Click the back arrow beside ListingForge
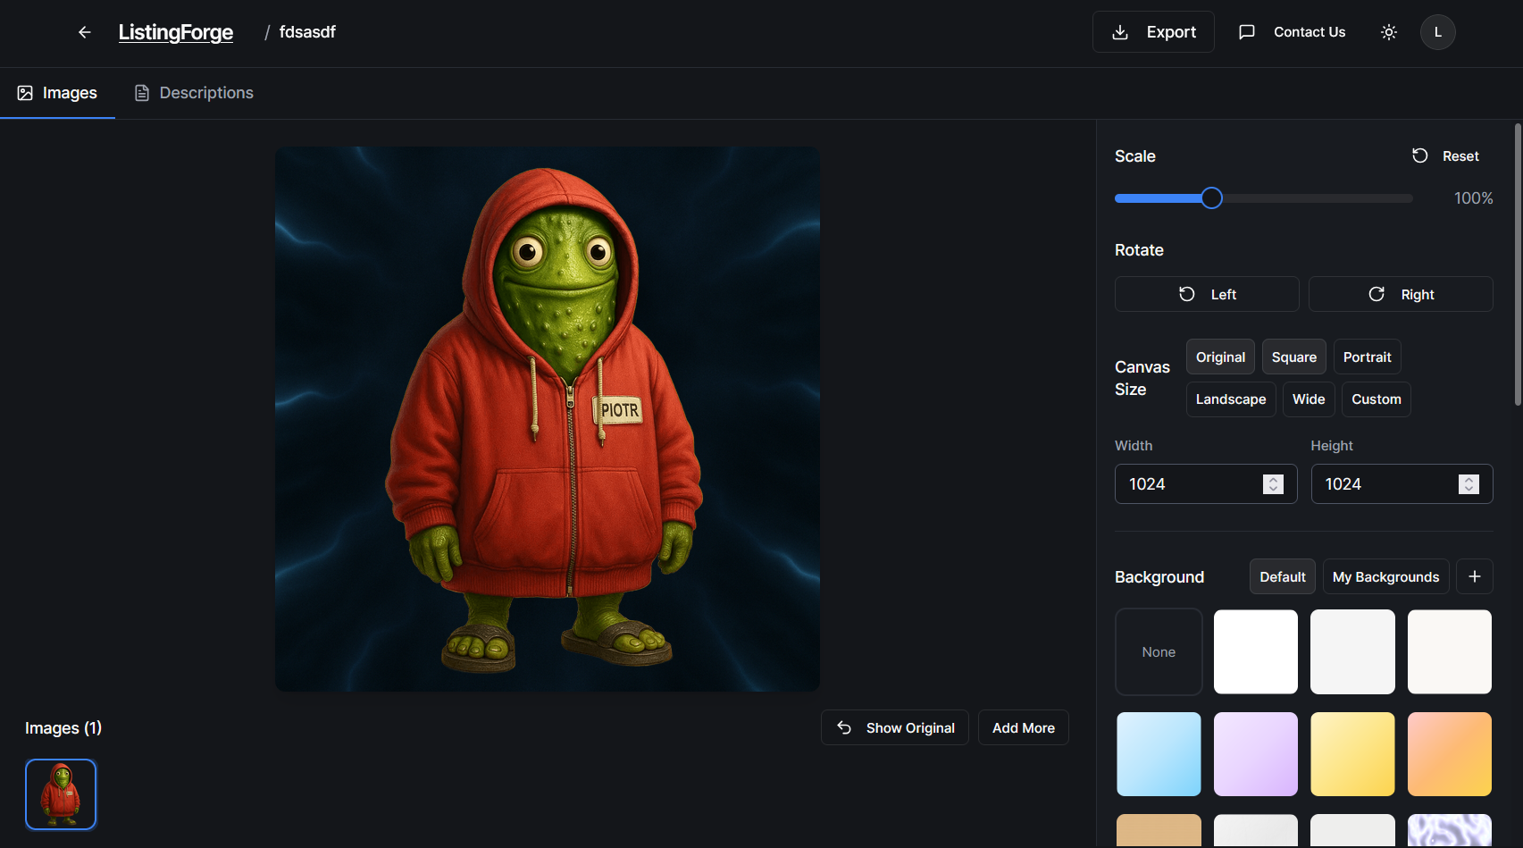This screenshot has height=848, width=1523. tap(84, 31)
